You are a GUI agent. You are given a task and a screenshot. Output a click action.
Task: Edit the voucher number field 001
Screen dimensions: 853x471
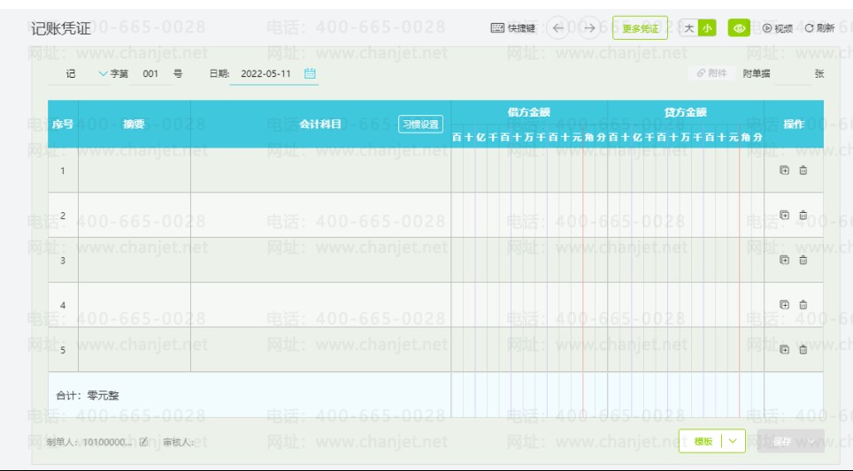click(x=150, y=73)
